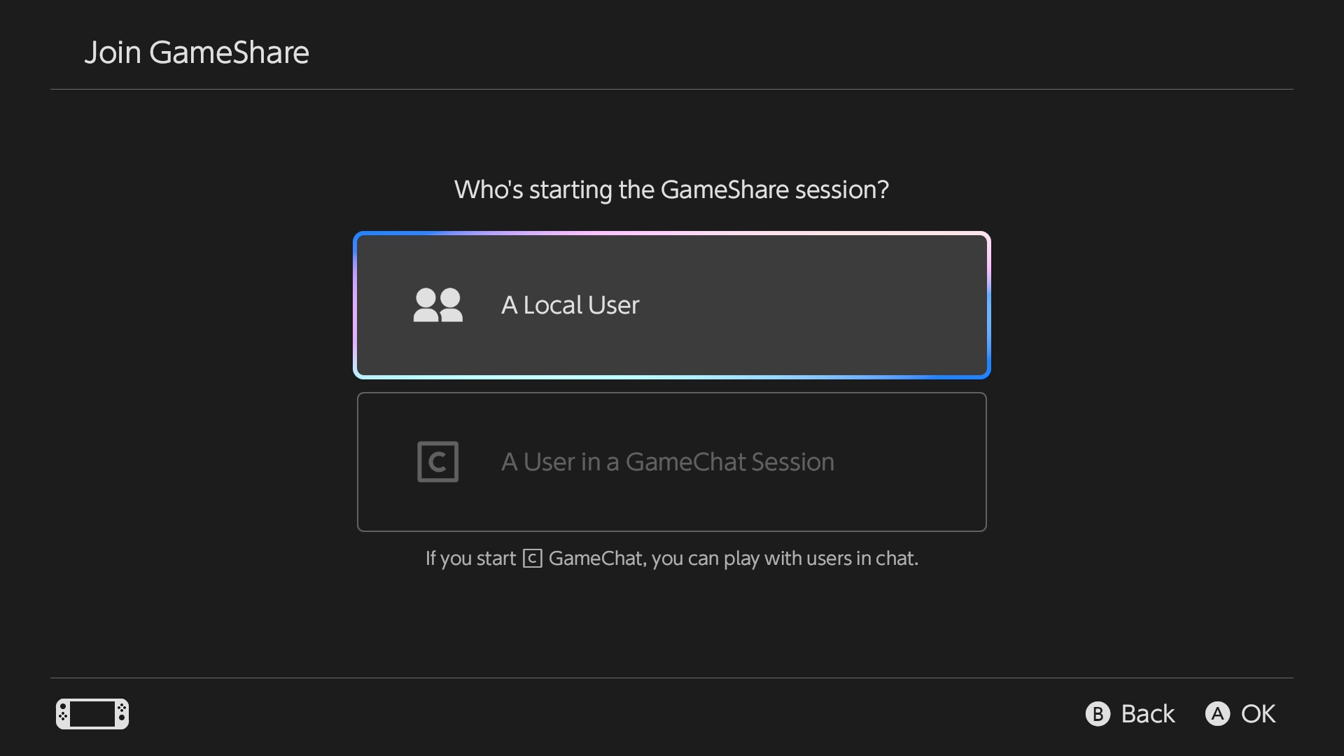Click the Join GameShare screen title
Viewport: 1344px width, 756px height.
(197, 52)
